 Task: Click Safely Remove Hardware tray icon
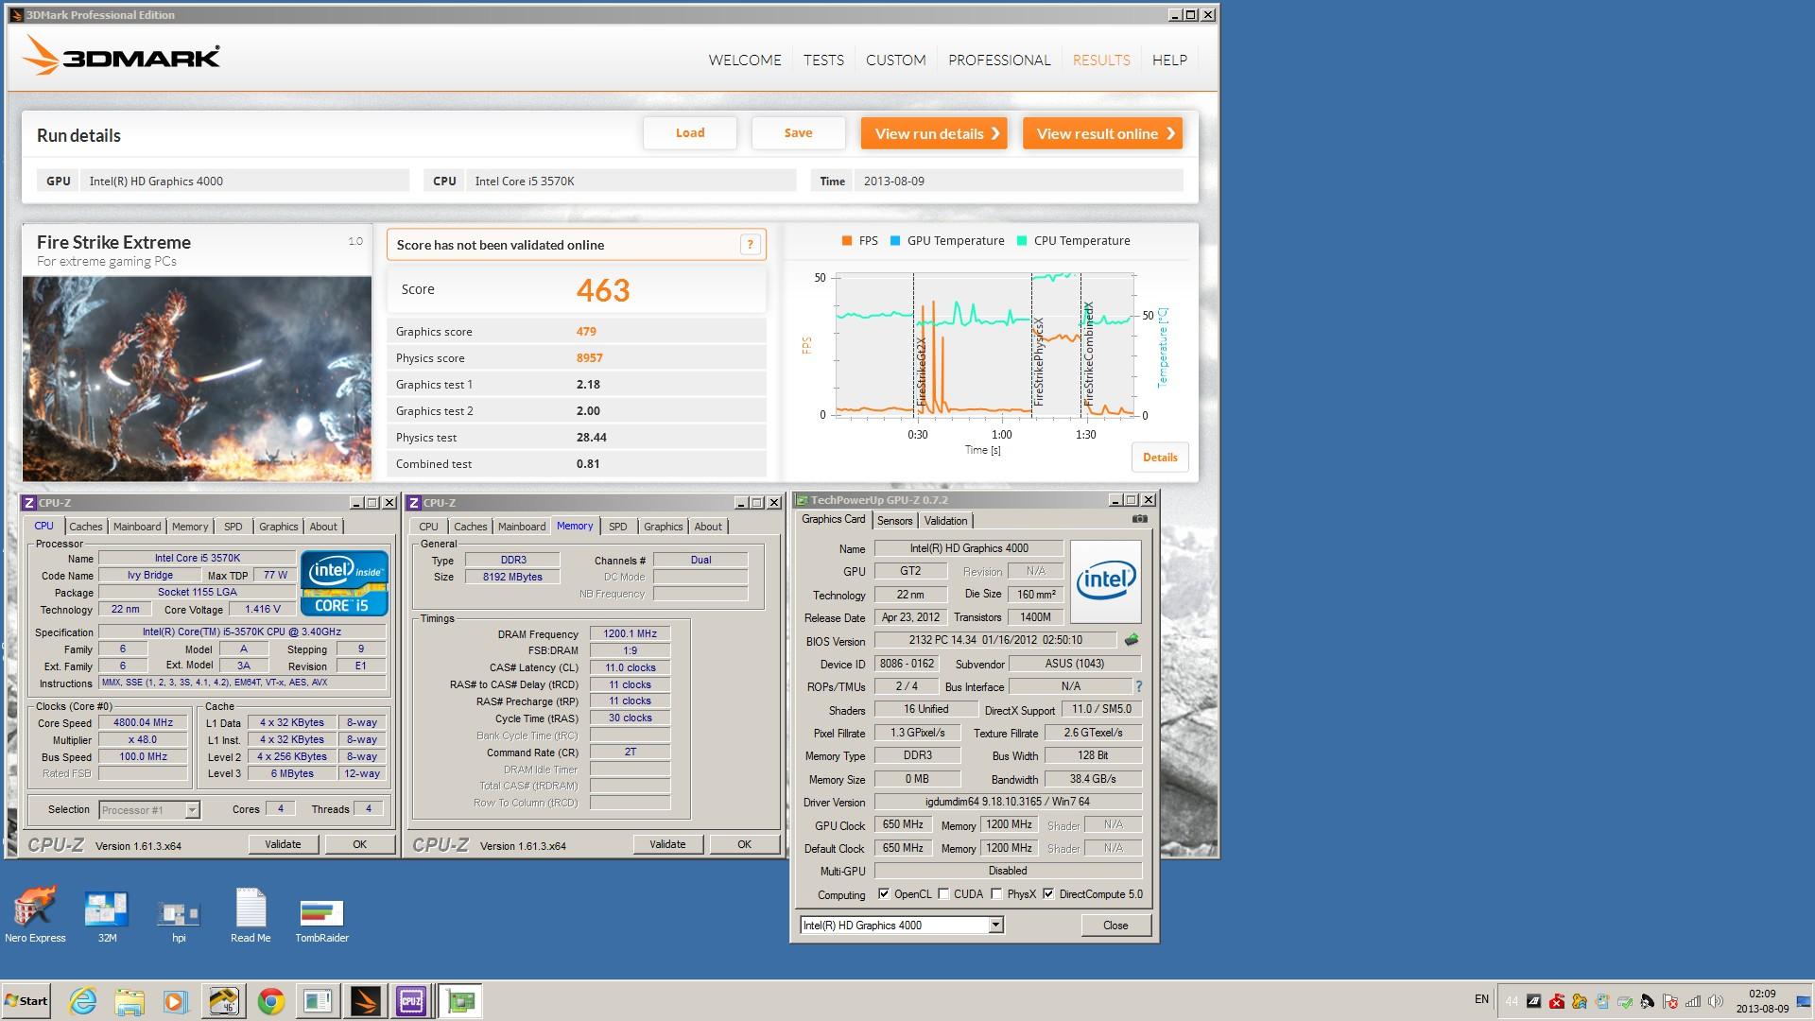(1625, 1001)
